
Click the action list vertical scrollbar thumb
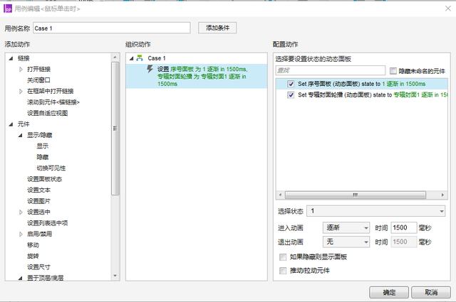tap(115, 129)
